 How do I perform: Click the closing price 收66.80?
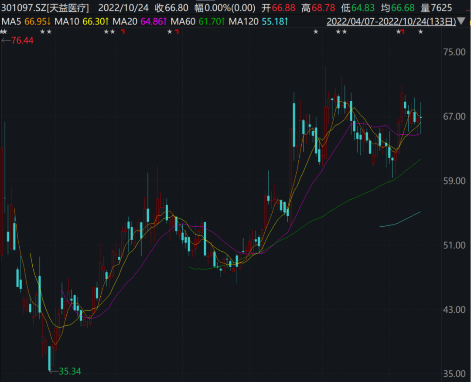(x=171, y=8)
